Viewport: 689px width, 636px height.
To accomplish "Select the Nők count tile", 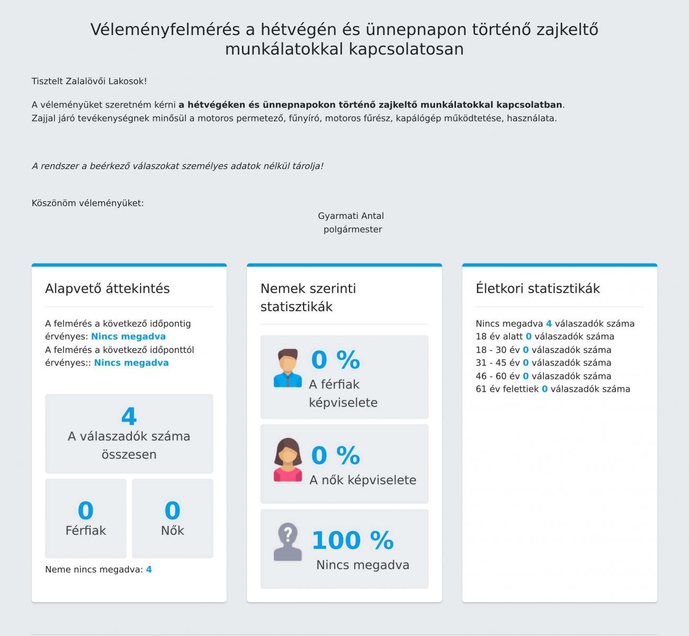I will pyautogui.click(x=172, y=518).
